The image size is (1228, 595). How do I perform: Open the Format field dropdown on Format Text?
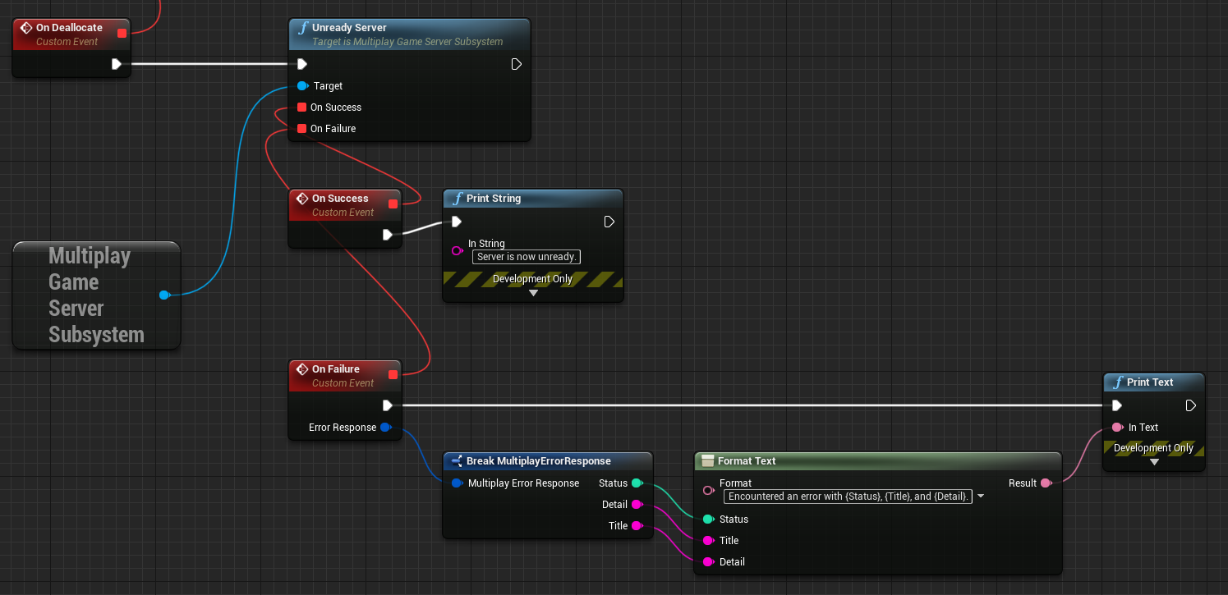pos(981,496)
